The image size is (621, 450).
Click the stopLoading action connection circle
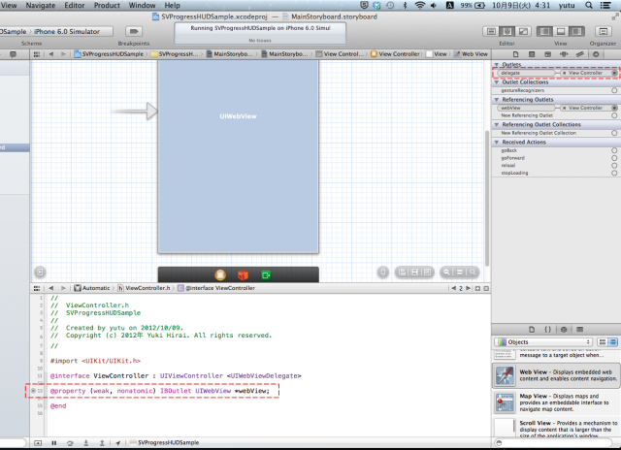(x=614, y=173)
